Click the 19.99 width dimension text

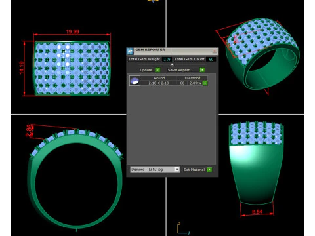[72, 32]
